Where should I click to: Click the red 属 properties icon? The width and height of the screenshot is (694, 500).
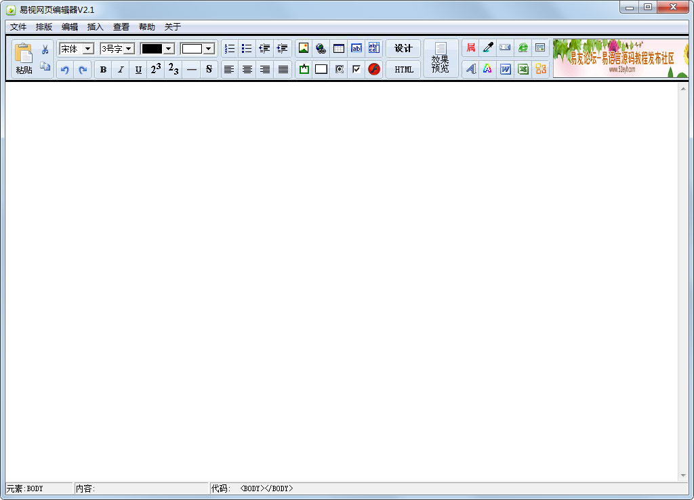(x=471, y=47)
